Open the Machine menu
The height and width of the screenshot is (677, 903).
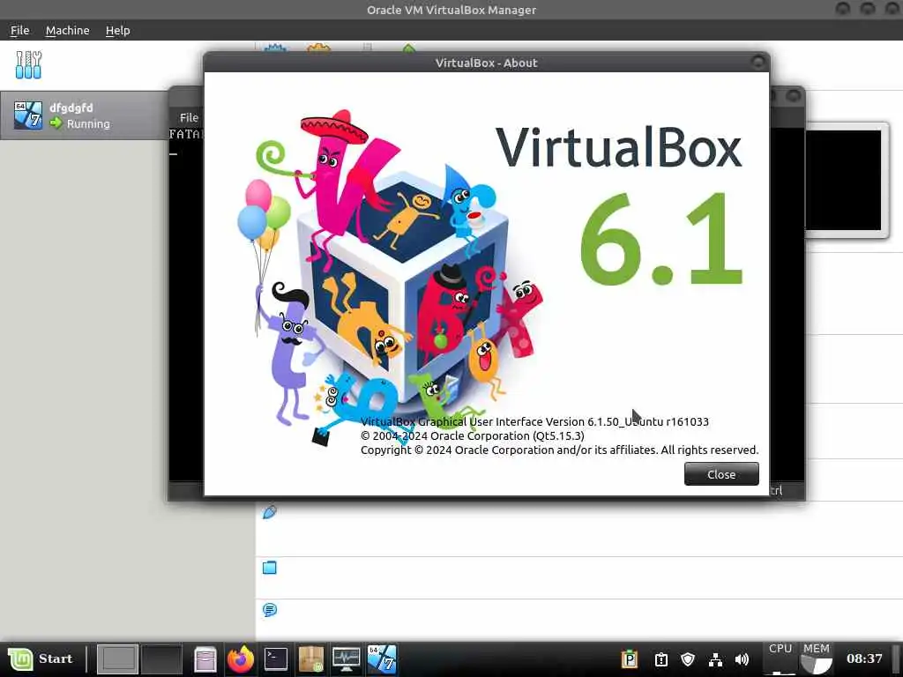[x=67, y=31]
